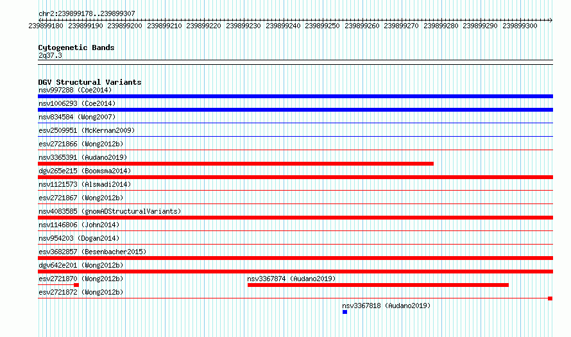Select nsv4083585 (gnomADStructuralVariants) entry

click(x=110, y=211)
